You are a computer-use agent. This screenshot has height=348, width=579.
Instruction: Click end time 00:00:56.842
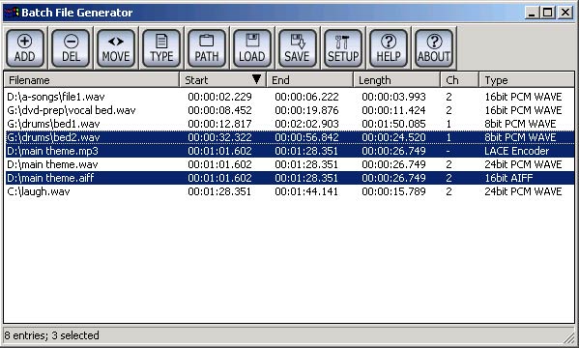point(306,137)
